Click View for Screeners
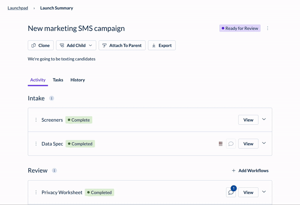The height and width of the screenshot is (205, 300). [x=248, y=120]
